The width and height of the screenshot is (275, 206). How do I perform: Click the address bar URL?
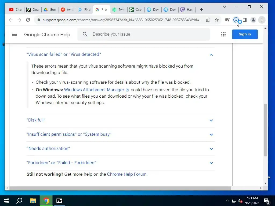pos(122,20)
